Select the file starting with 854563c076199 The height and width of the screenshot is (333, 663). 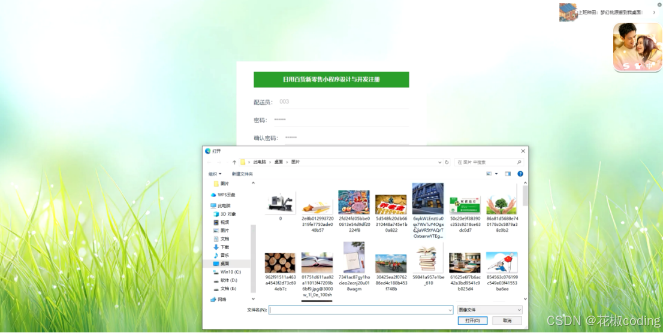tap(502, 272)
